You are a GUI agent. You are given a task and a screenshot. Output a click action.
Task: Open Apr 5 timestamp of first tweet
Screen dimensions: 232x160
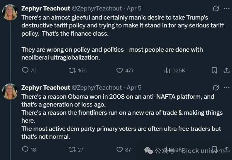(134, 9)
